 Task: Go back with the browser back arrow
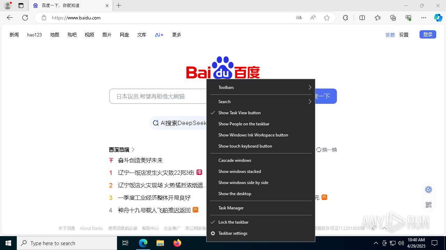(x=10, y=18)
